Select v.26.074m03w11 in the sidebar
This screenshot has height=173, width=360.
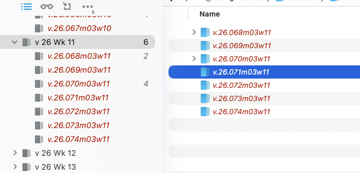click(78, 139)
